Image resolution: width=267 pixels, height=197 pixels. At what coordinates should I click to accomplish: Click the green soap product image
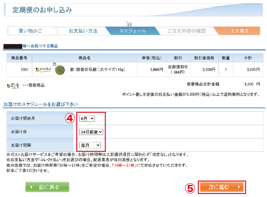(60, 69)
